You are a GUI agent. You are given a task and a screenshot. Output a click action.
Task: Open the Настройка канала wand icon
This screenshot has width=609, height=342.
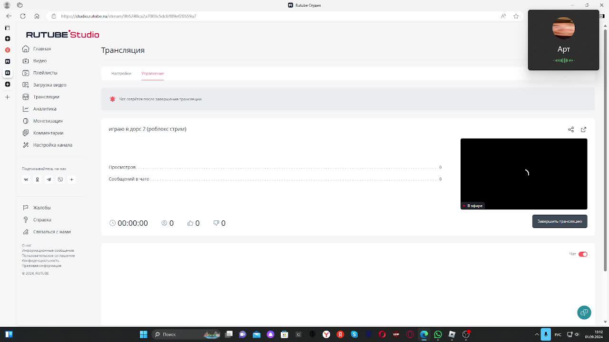click(26, 145)
